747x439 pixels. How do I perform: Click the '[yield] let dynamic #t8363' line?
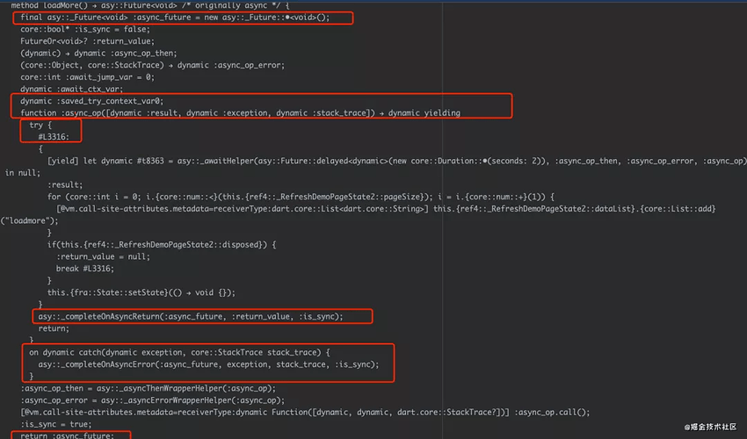pos(396,161)
